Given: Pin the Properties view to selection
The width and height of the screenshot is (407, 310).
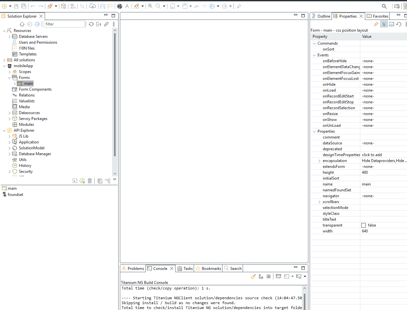Looking at the screenshot, I should point(376,24).
